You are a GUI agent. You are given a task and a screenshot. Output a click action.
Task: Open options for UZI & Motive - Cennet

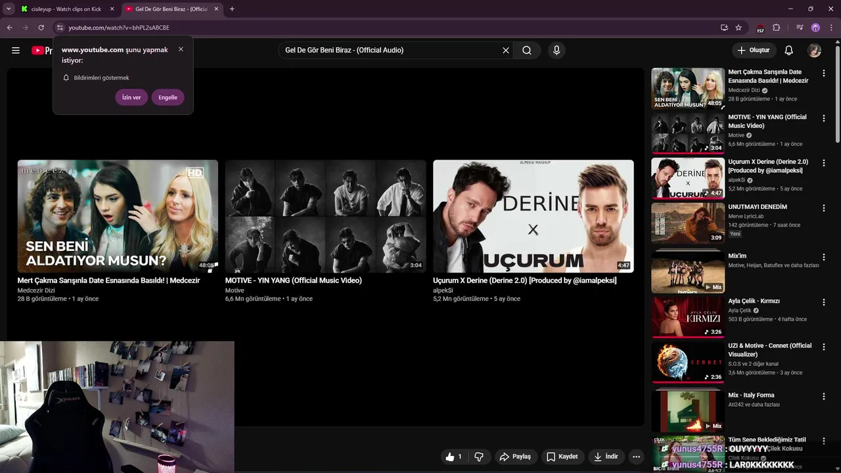(824, 347)
